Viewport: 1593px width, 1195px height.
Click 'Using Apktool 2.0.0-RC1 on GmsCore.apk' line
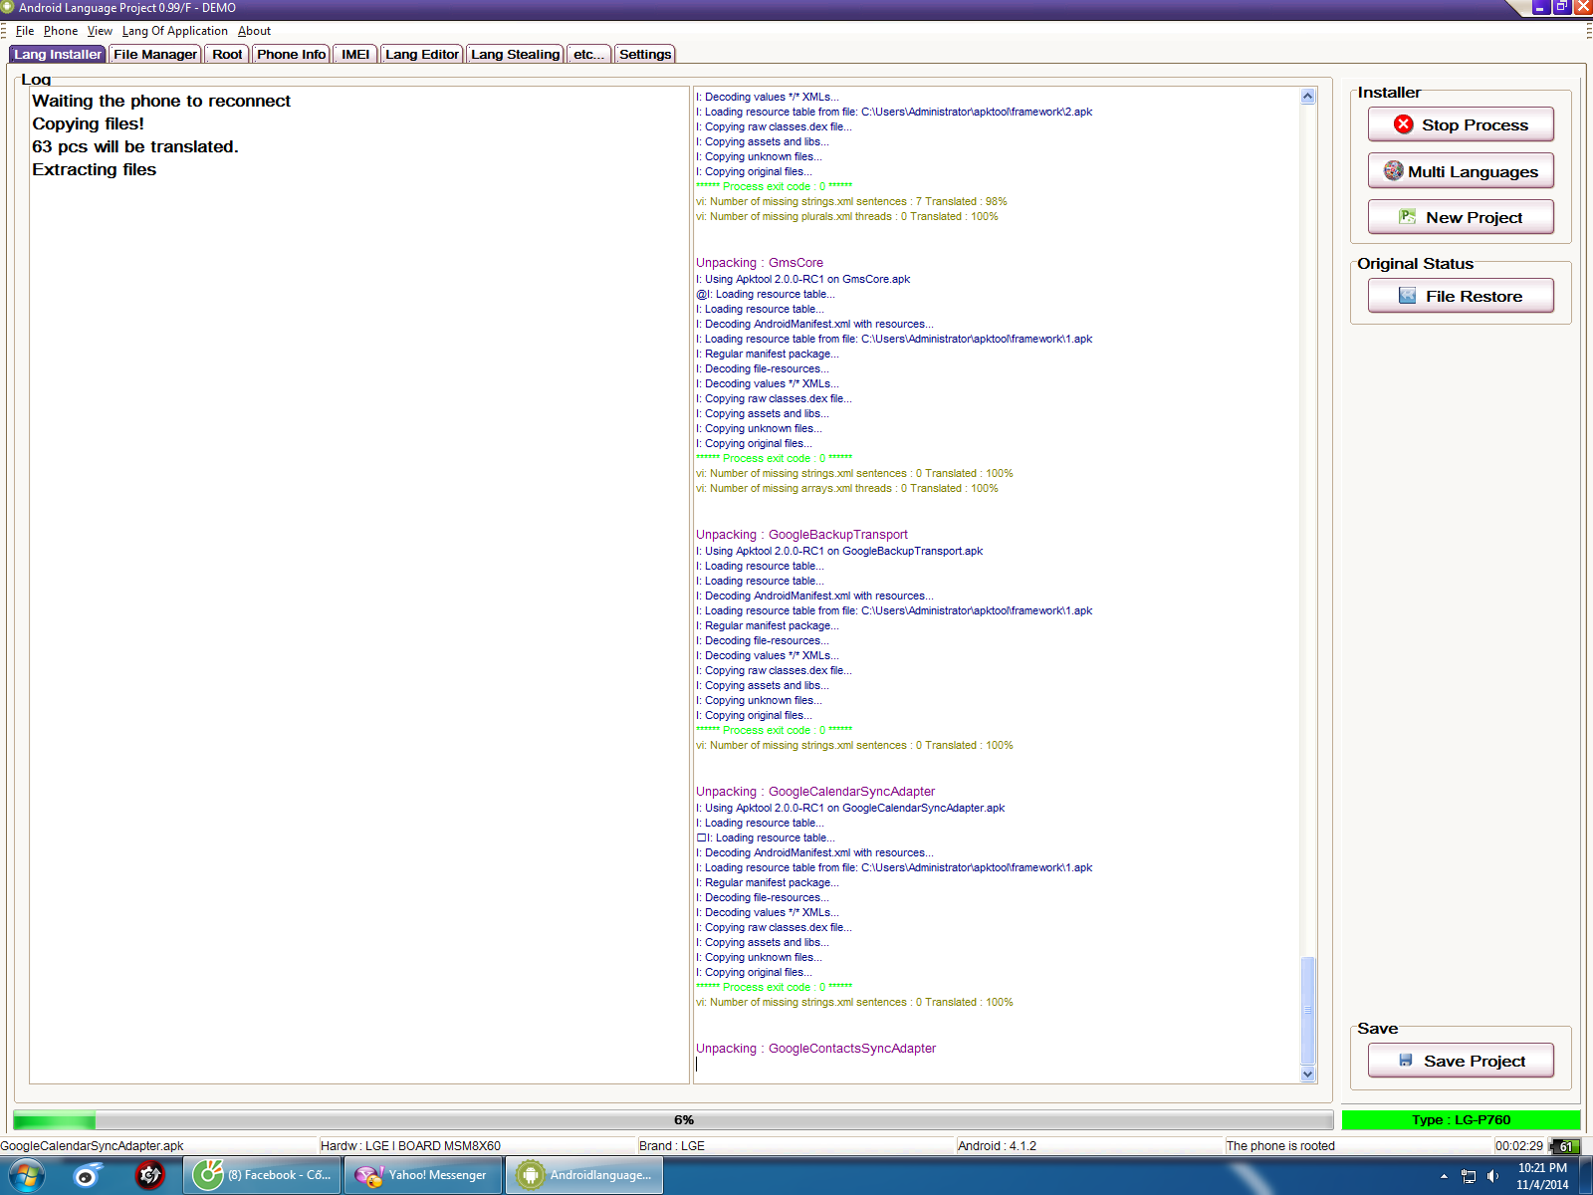click(803, 279)
